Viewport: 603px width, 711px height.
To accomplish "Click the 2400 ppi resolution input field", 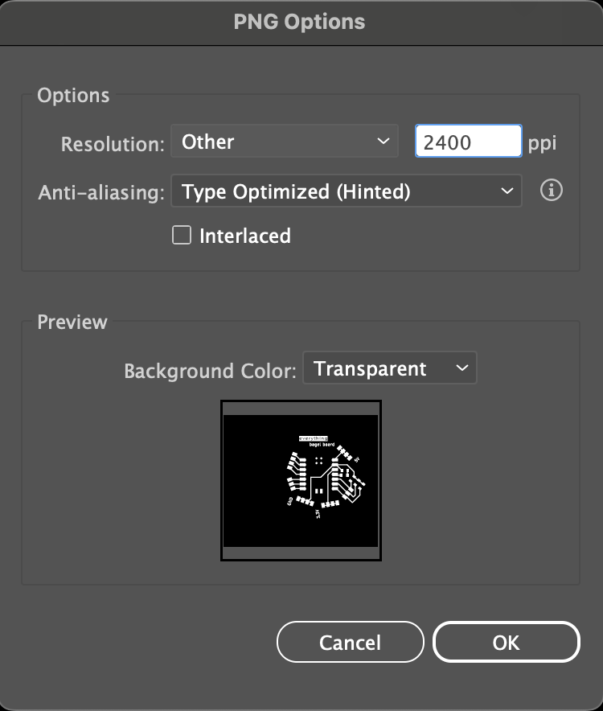I will 469,141.
